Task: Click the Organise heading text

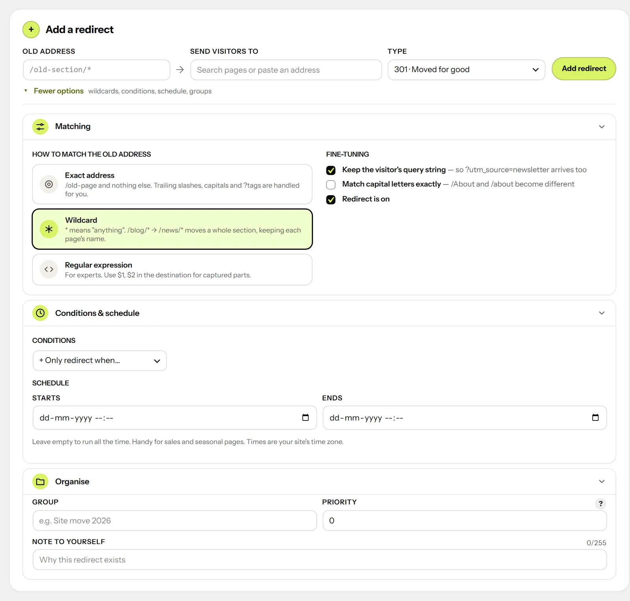Action: click(x=72, y=481)
